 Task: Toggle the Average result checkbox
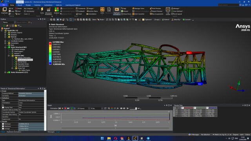pos(3,128)
